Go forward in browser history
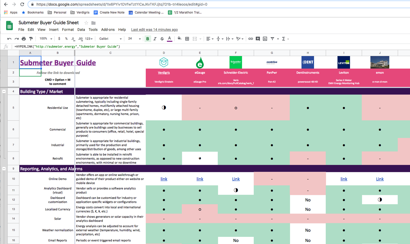The height and width of the screenshot is (244, 410). tap(14, 4)
